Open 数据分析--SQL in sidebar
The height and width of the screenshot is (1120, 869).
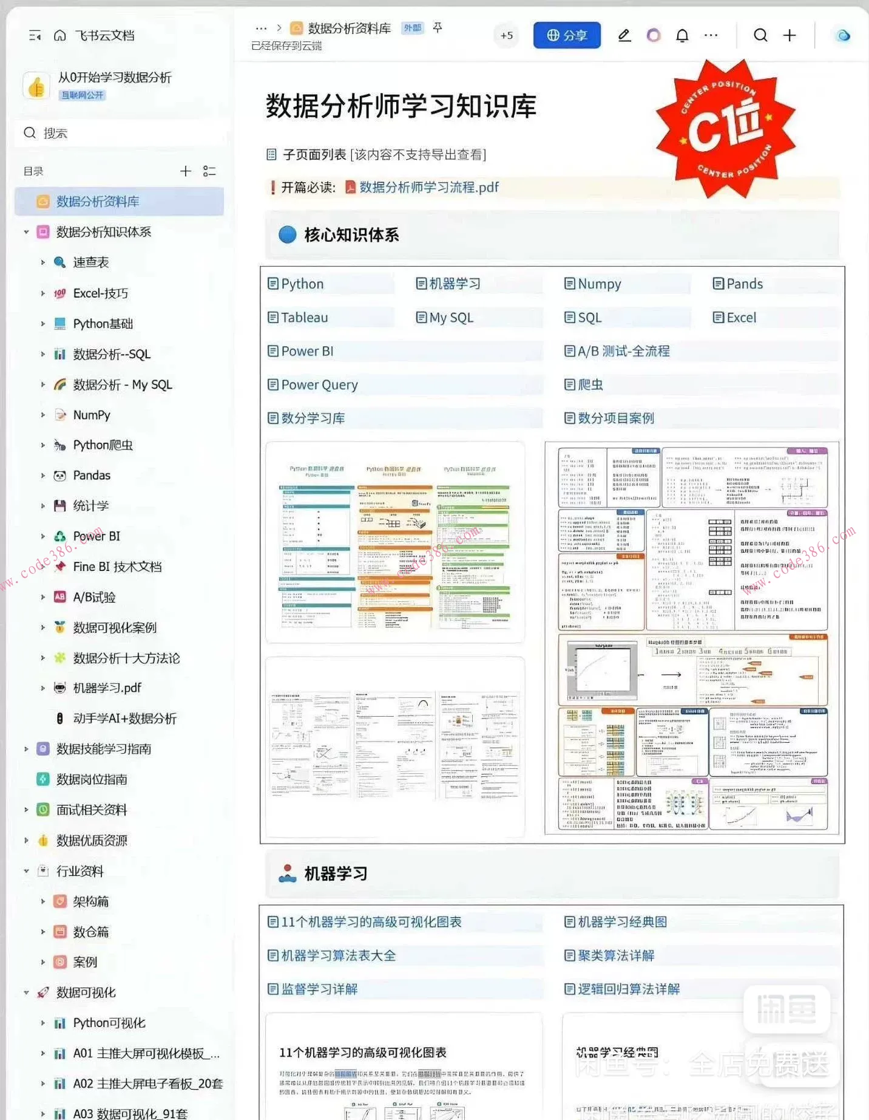click(x=112, y=353)
